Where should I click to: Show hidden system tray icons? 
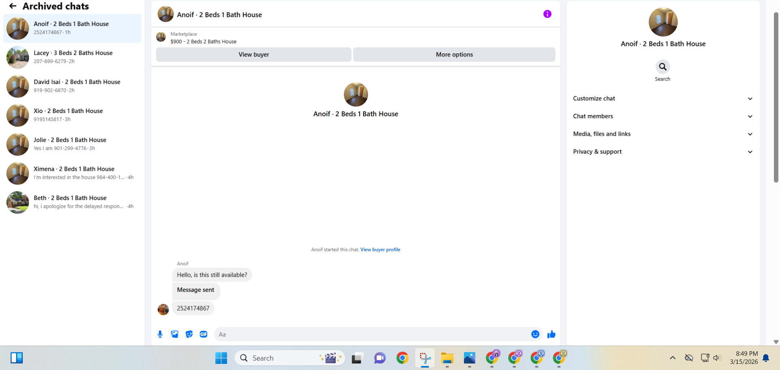673,358
